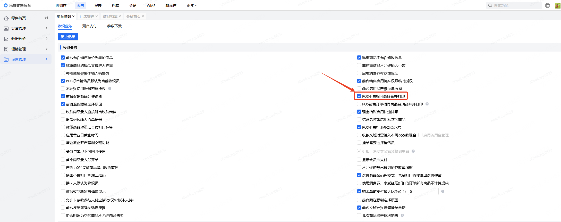Enable 退货必须输入原单据号 checkbox
Screen dimensions: 561x222
[x=63, y=119]
